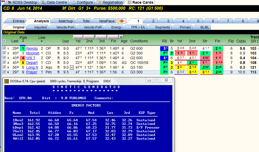Open the orange diamond dropdown beside NewPace
259x152 pixels.
tap(122, 21)
